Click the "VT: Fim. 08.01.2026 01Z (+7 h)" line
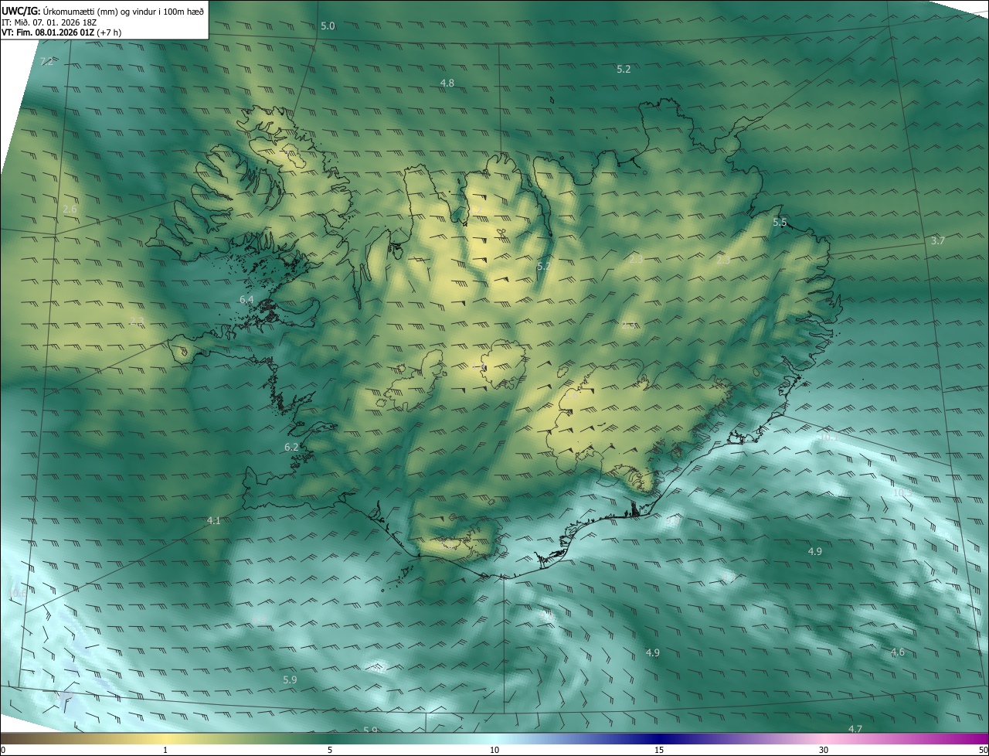Viewport: 989px width, 756px height. coord(62,32)
